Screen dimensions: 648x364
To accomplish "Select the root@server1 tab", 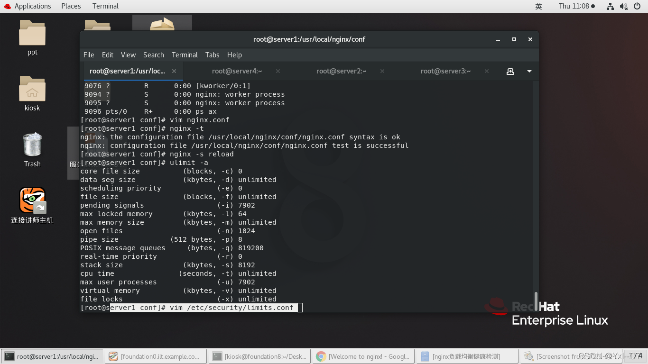I will coord(127,71).
